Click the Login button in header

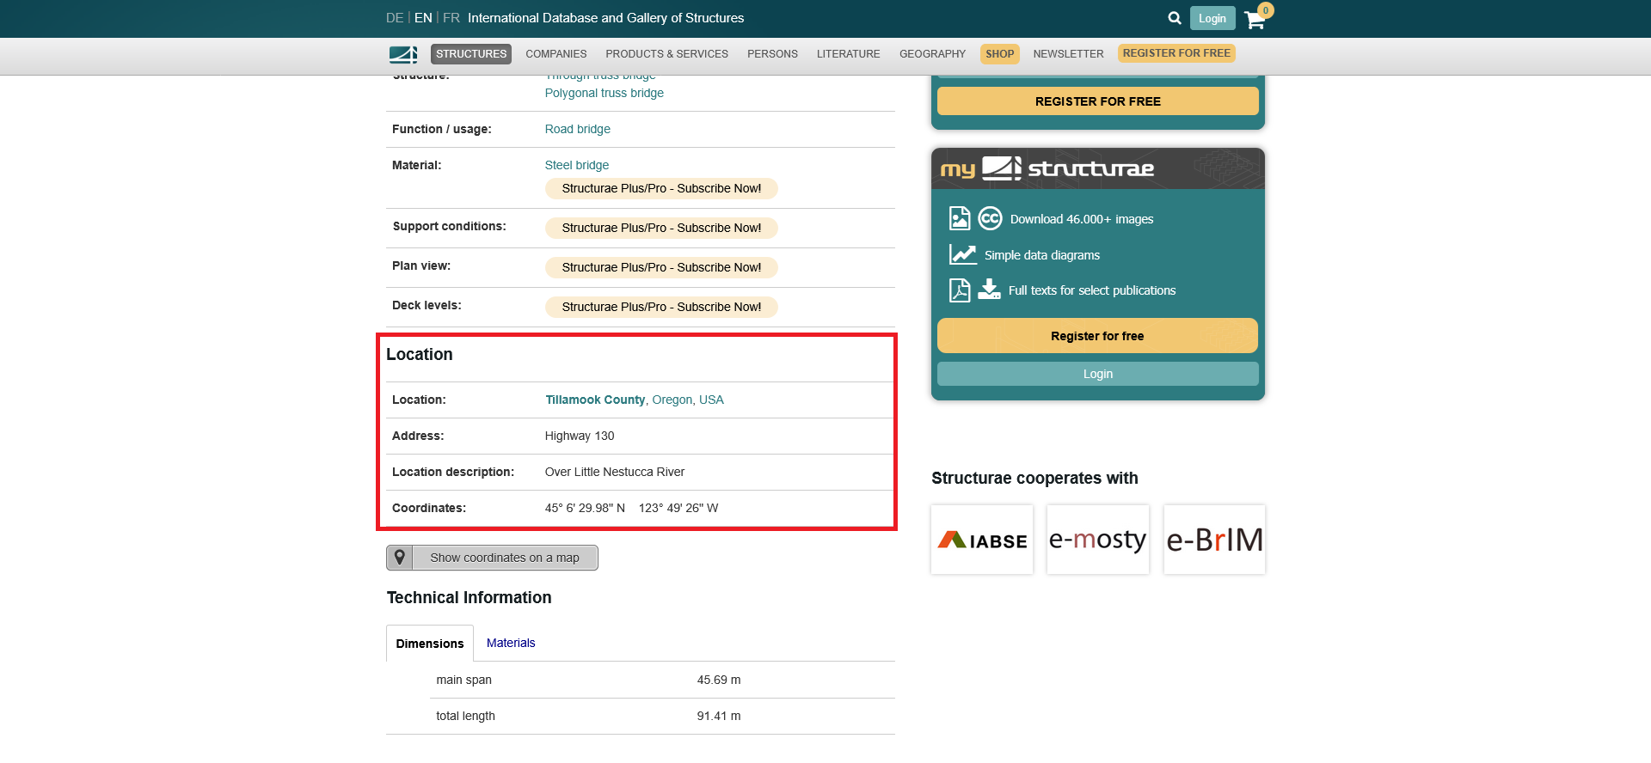click(1212, 19)
